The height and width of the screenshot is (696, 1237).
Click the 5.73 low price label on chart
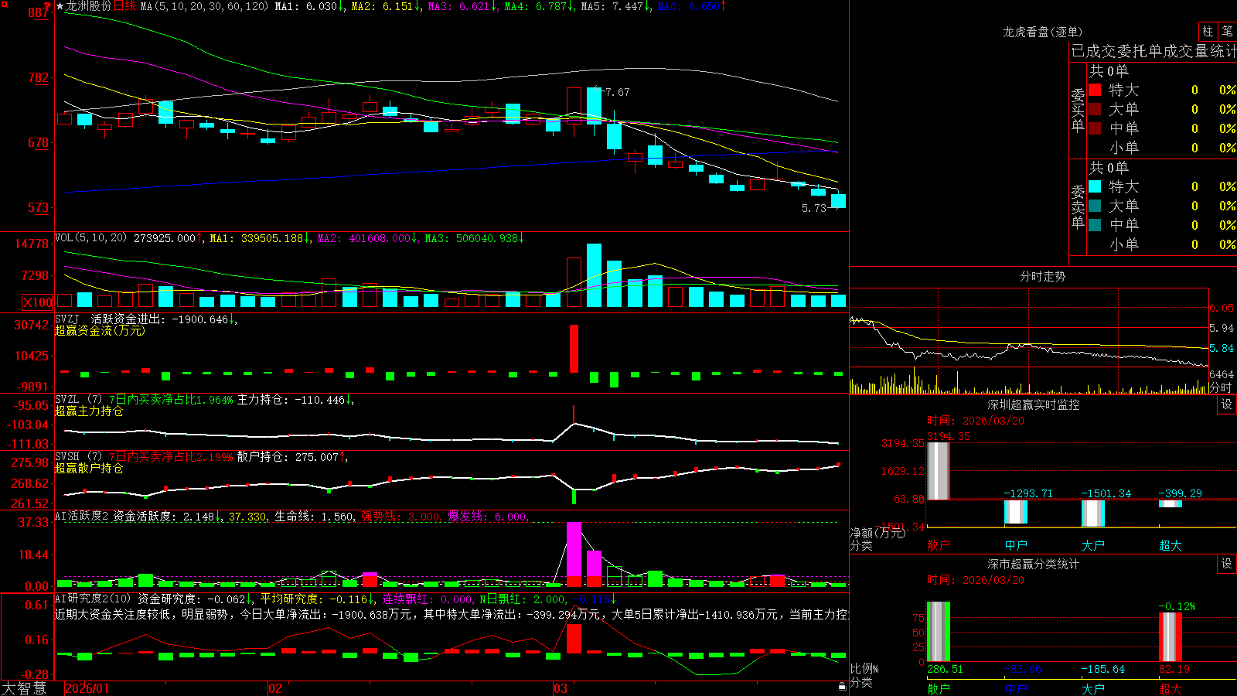(x=814, y=208)
